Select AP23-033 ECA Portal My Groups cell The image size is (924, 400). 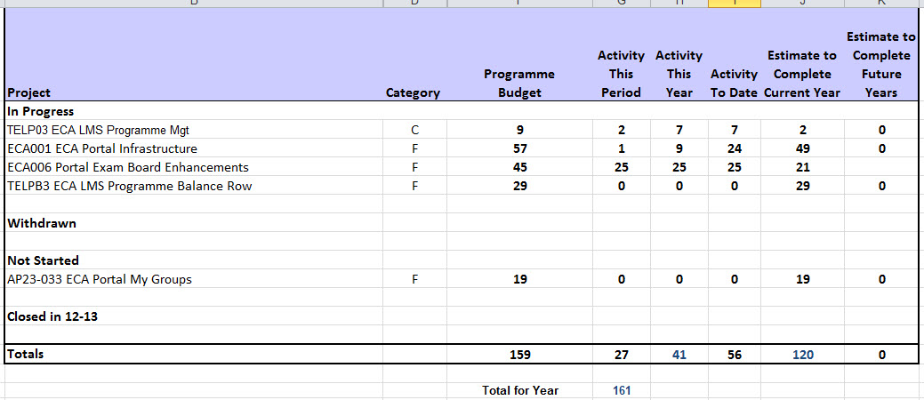[x=100, y=279]
